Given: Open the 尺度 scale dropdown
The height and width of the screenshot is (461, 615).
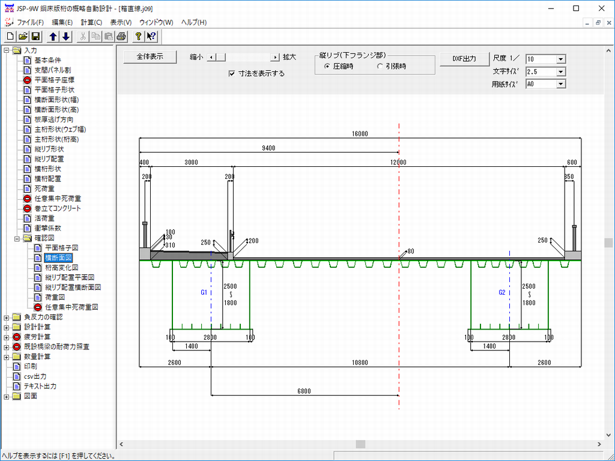Looking at the screenshot, I should point(560,59).
